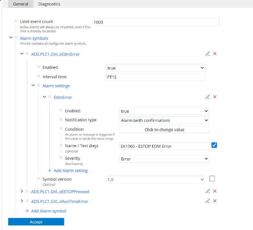Uncheck the Name / Text (key) checkbox
The height and width of the screenshot is (230, 253).
pos(214,145)
